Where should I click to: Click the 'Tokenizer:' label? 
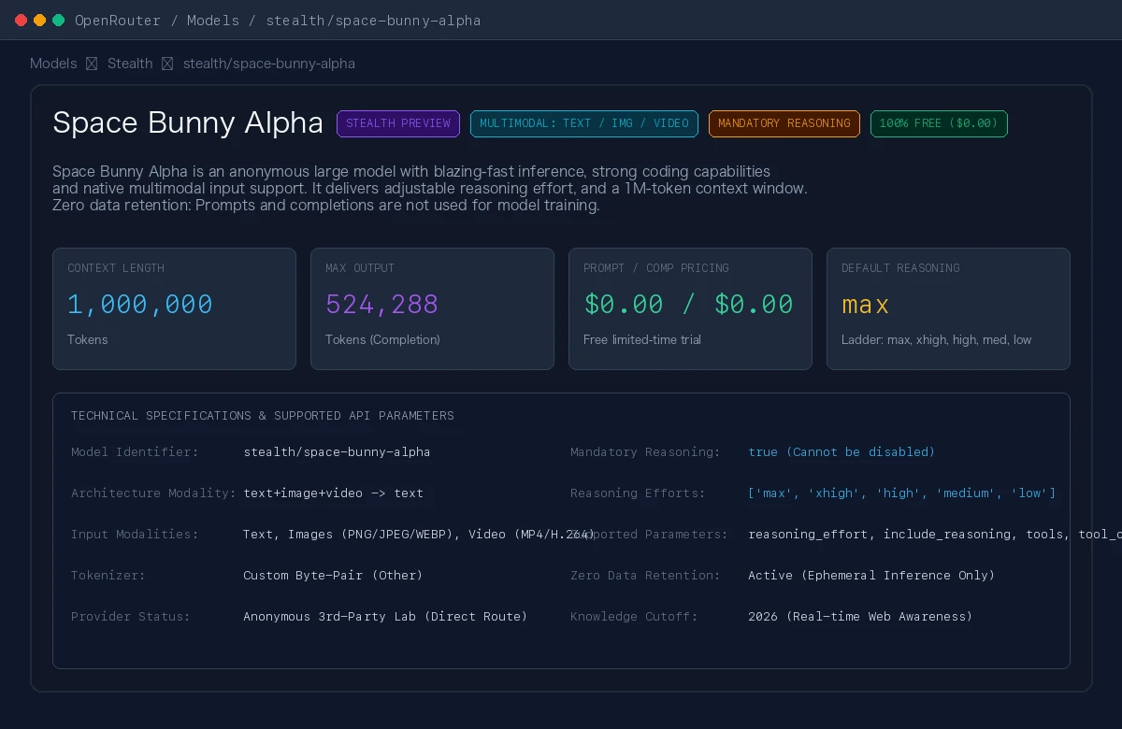(x=108, y=575)
